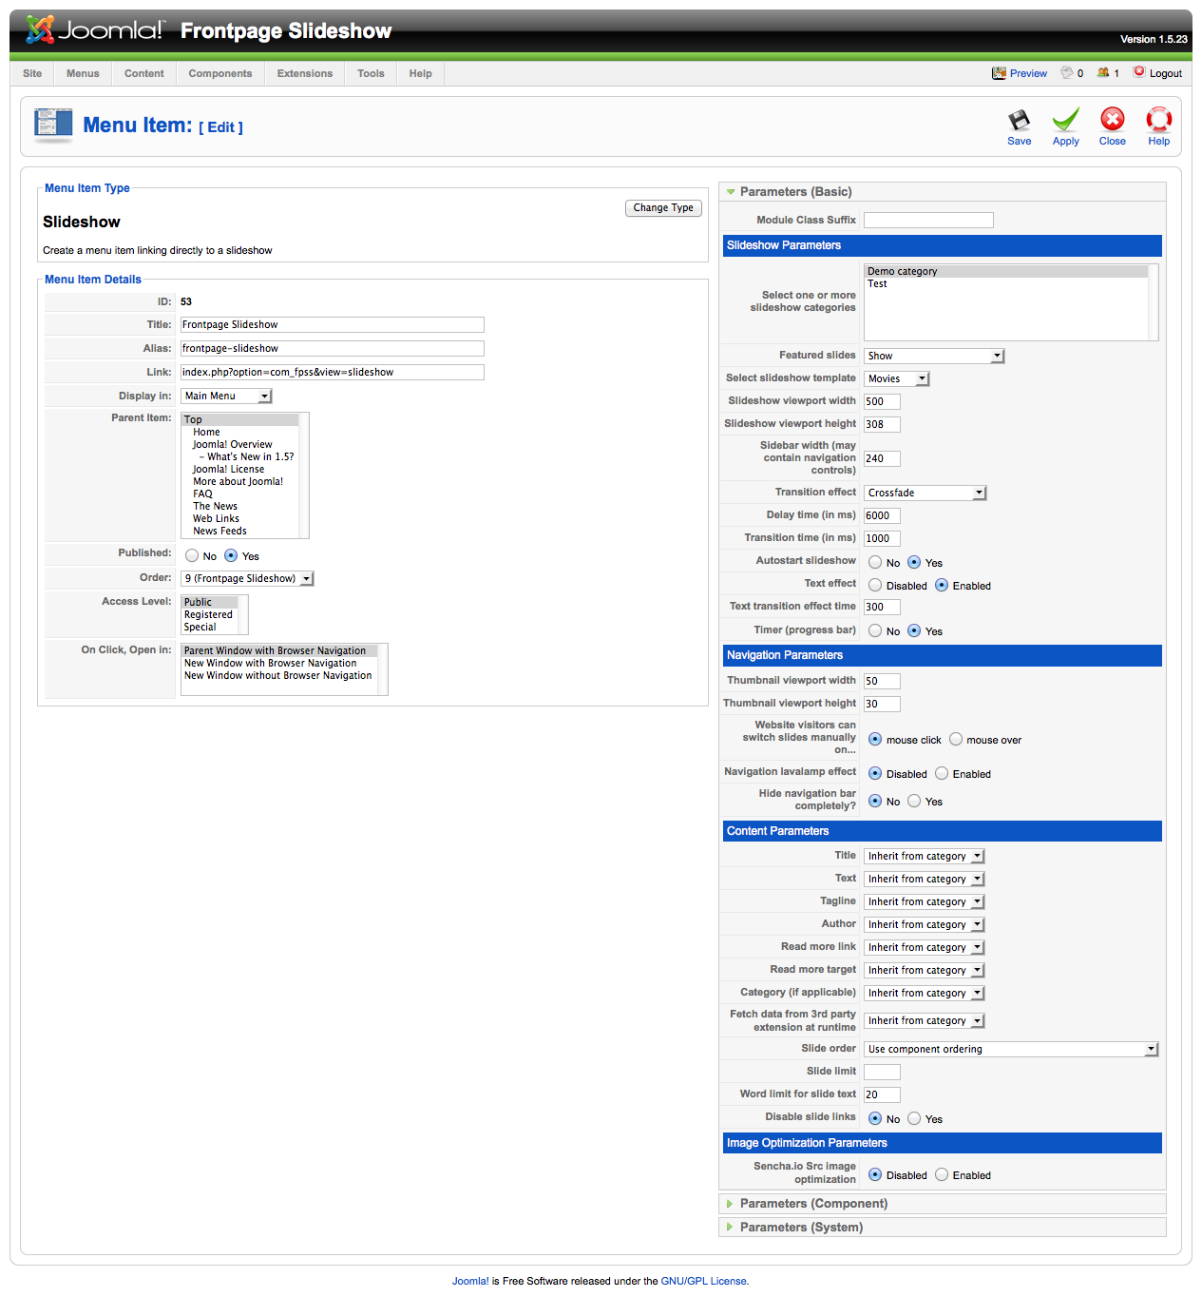Screen dimensions: 1202x1297
Task: Open the Extensions menu
Action: pos(305,74)
